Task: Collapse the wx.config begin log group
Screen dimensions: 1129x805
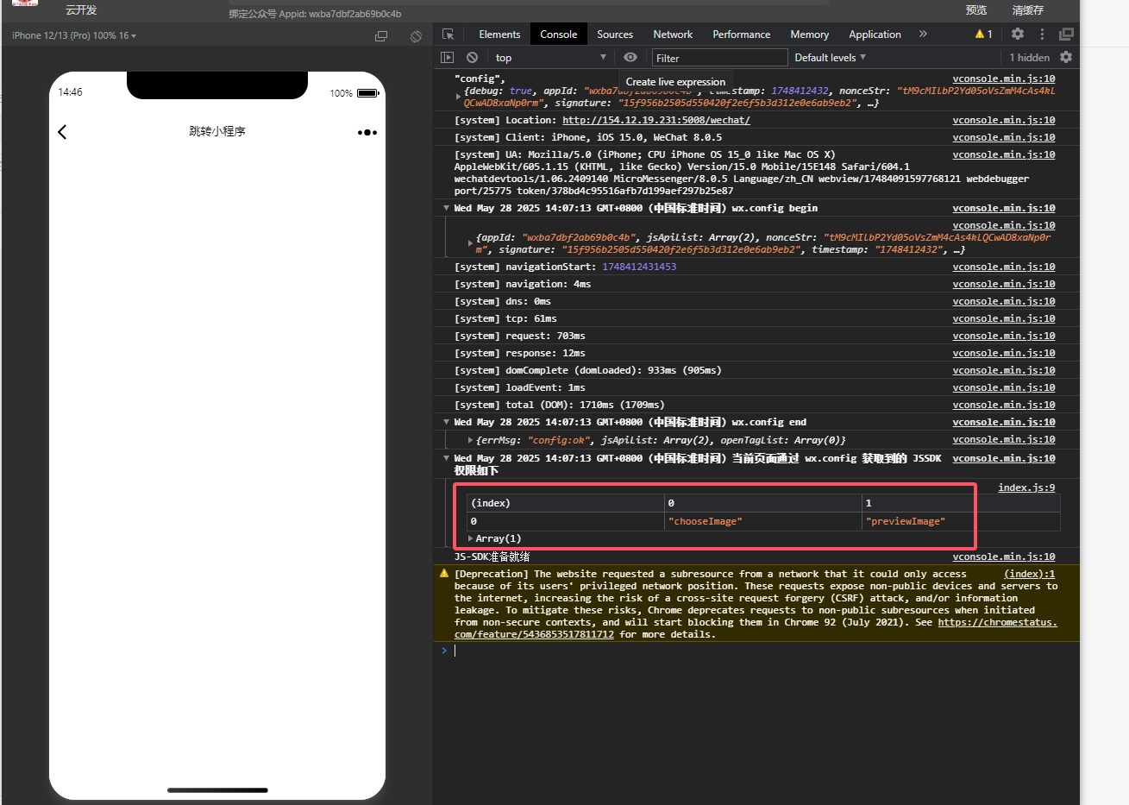Action: (x=446, y=208)
